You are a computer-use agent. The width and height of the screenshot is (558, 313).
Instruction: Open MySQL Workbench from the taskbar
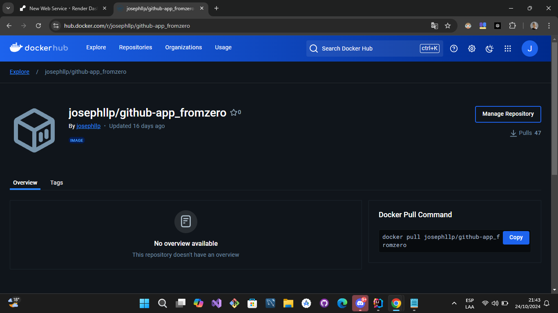[270, 303]
